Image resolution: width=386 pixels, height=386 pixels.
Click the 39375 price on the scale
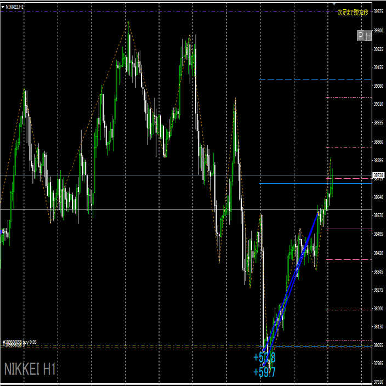coord(379,12)
